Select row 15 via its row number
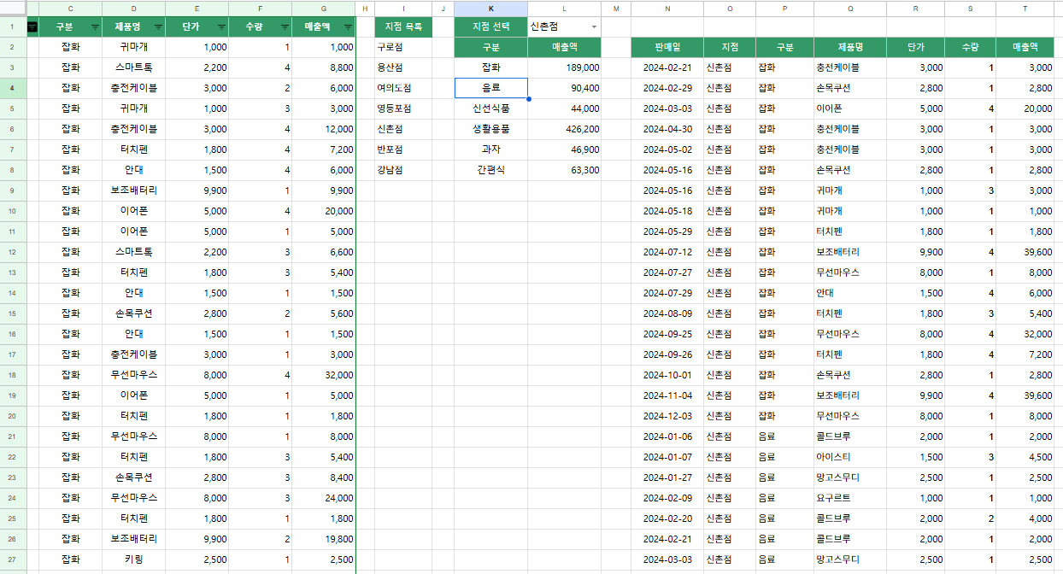This screenshot has width=1063, height=574. tap(13, 313)
